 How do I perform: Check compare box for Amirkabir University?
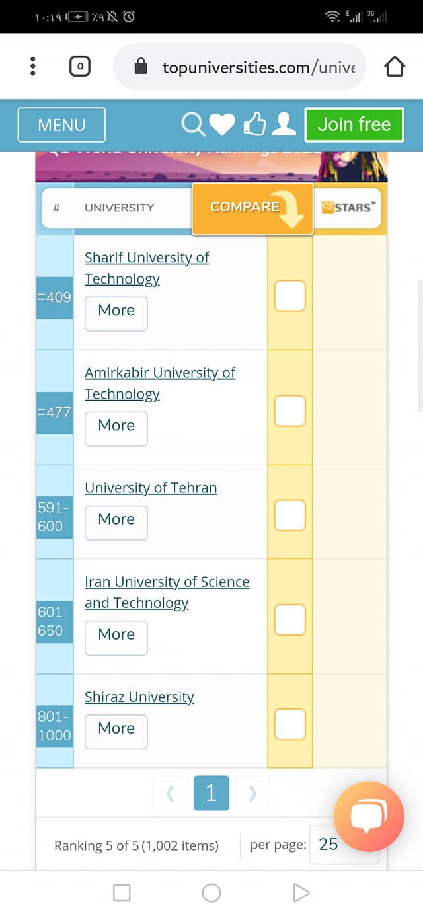pos(289,410)
